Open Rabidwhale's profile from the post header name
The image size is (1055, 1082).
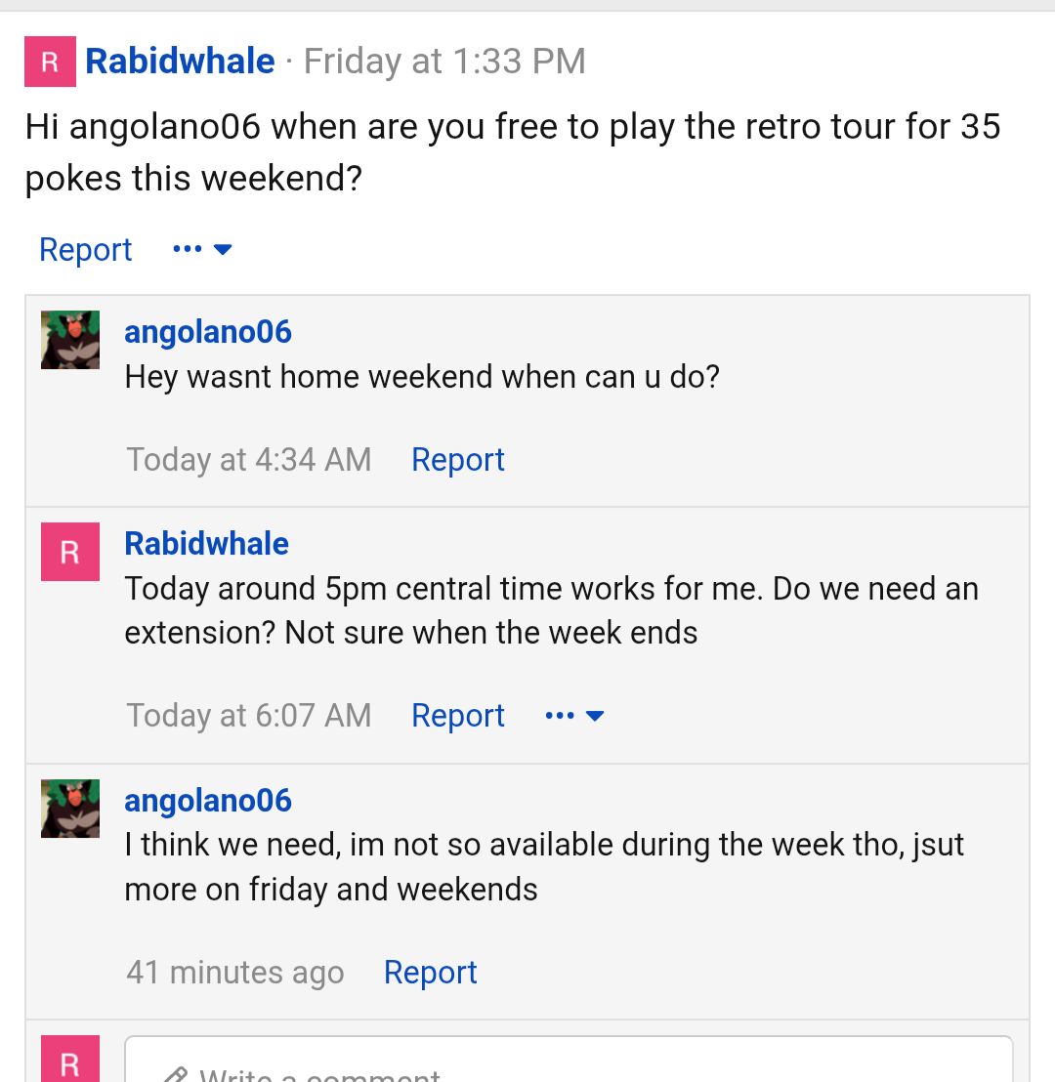tap(180, 61)
